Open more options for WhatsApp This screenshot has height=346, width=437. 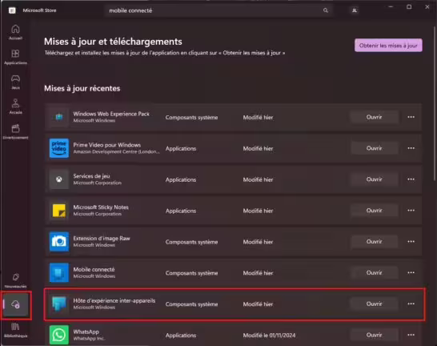(411, 335)
